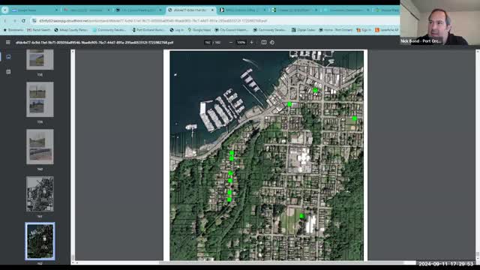This screenshot has width=480, height=270.
Task: Show the page thumbnails view in the sidebar
Action: [x=8, y=57]
